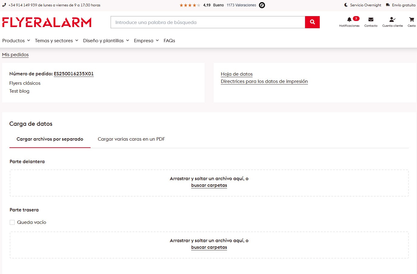
Task: Enable the Queda vacío checkbox
Action: (12, 222)
